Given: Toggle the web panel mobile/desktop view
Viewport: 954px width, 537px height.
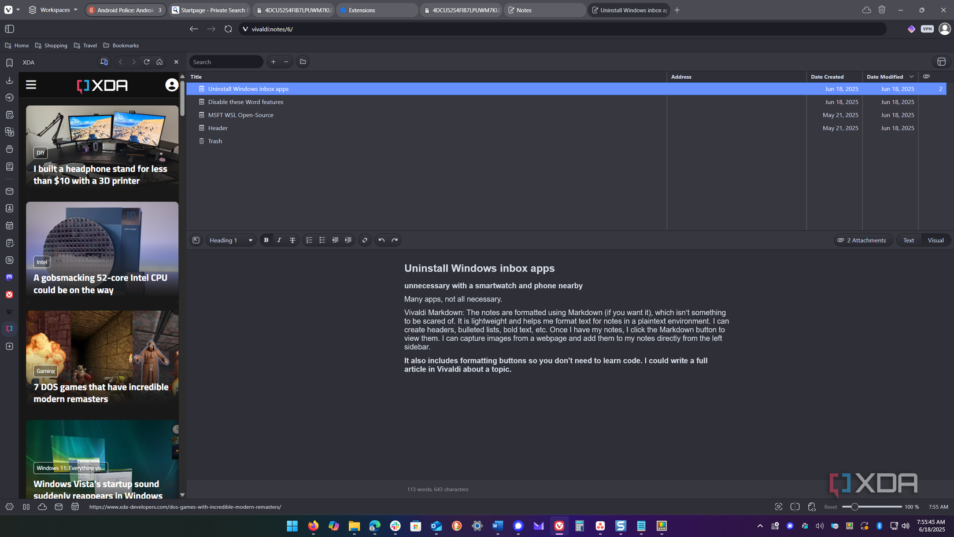Looking at the screenshot, I should point(104,62).
